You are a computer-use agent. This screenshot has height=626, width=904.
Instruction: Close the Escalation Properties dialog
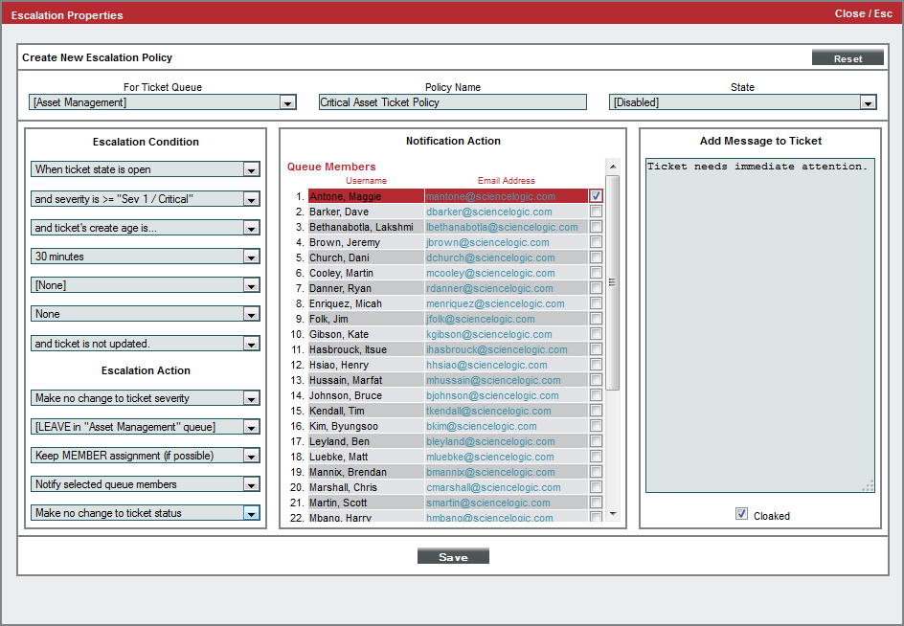click(862, 13)
